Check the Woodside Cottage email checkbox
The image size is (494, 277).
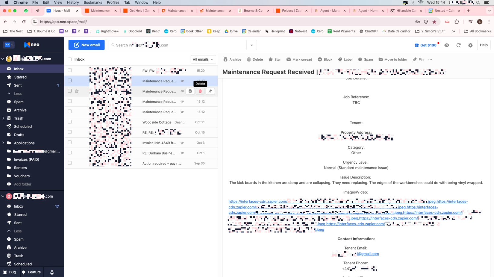tap(70, 122)
